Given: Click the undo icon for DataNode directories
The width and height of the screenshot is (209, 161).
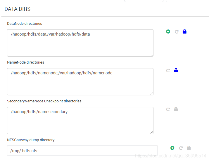Looking at the screenshot, I should click(177, 32).
